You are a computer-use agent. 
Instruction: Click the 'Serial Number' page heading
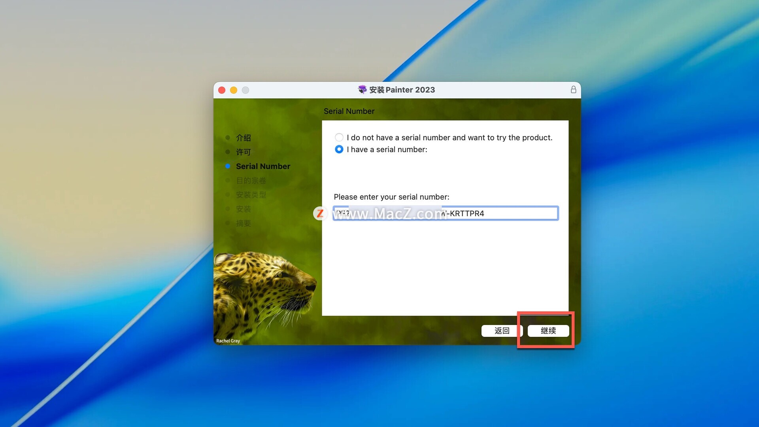click(349, 111)
